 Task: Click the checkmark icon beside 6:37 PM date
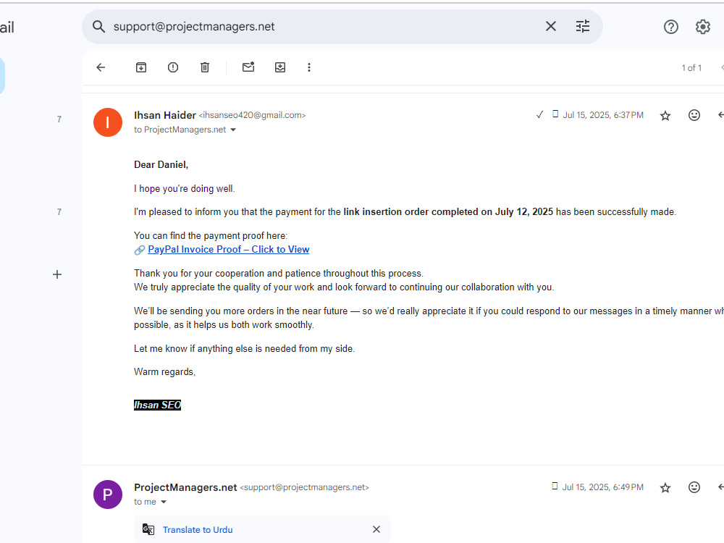(539, 114)
